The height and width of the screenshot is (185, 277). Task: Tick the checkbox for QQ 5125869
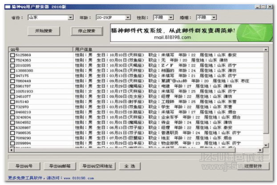(13, 55)
